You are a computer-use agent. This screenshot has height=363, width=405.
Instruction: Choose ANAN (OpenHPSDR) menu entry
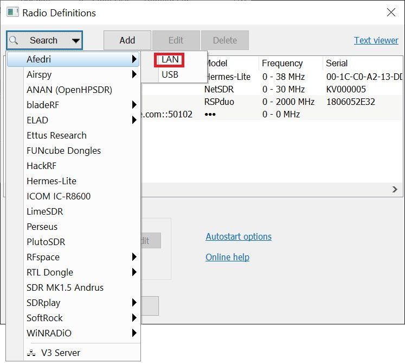pos(73,90)
